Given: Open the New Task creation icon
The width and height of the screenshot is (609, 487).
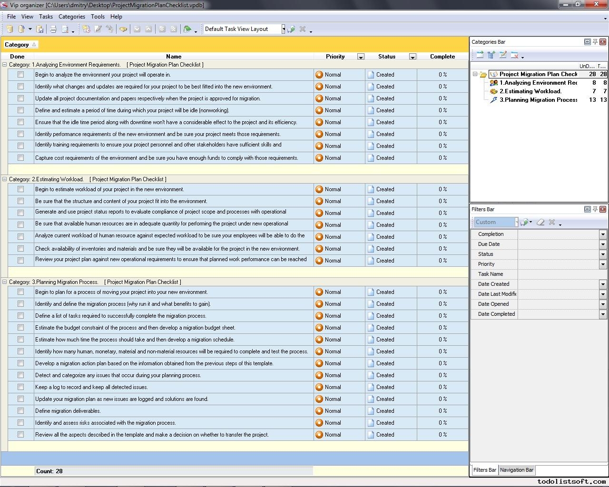Looking at the screenshot, I should (x=87, y=29).
